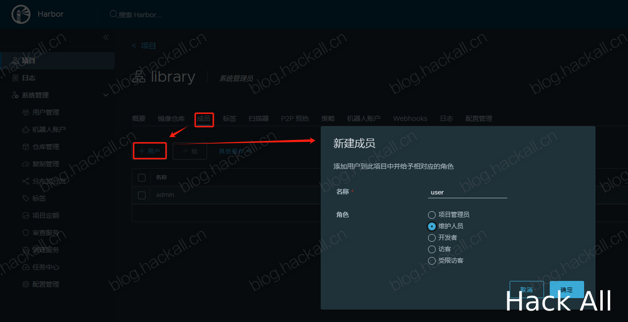
Task: Click the Harbor logo icon
Action: tap(21, 14)
